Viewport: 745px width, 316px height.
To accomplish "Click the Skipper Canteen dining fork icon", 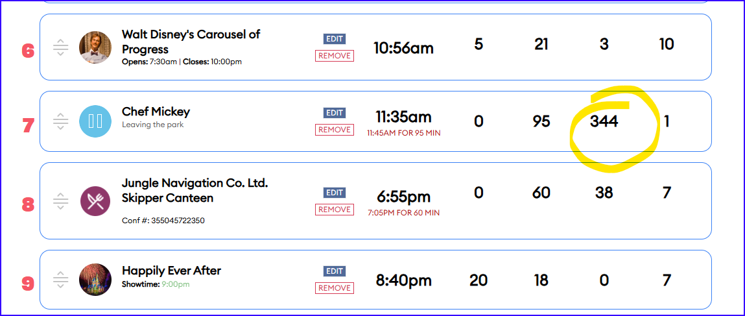I will (x=95, y=201).
